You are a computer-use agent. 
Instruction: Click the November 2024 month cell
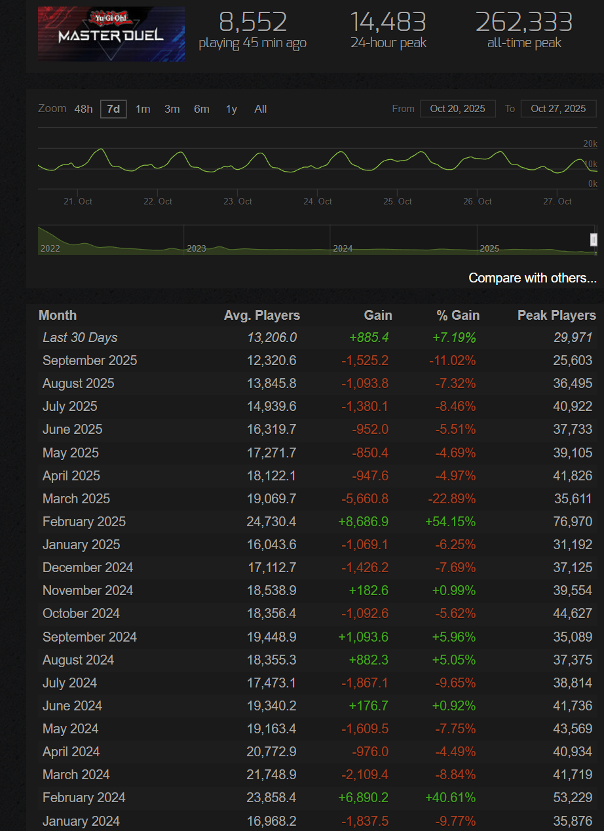88,590
